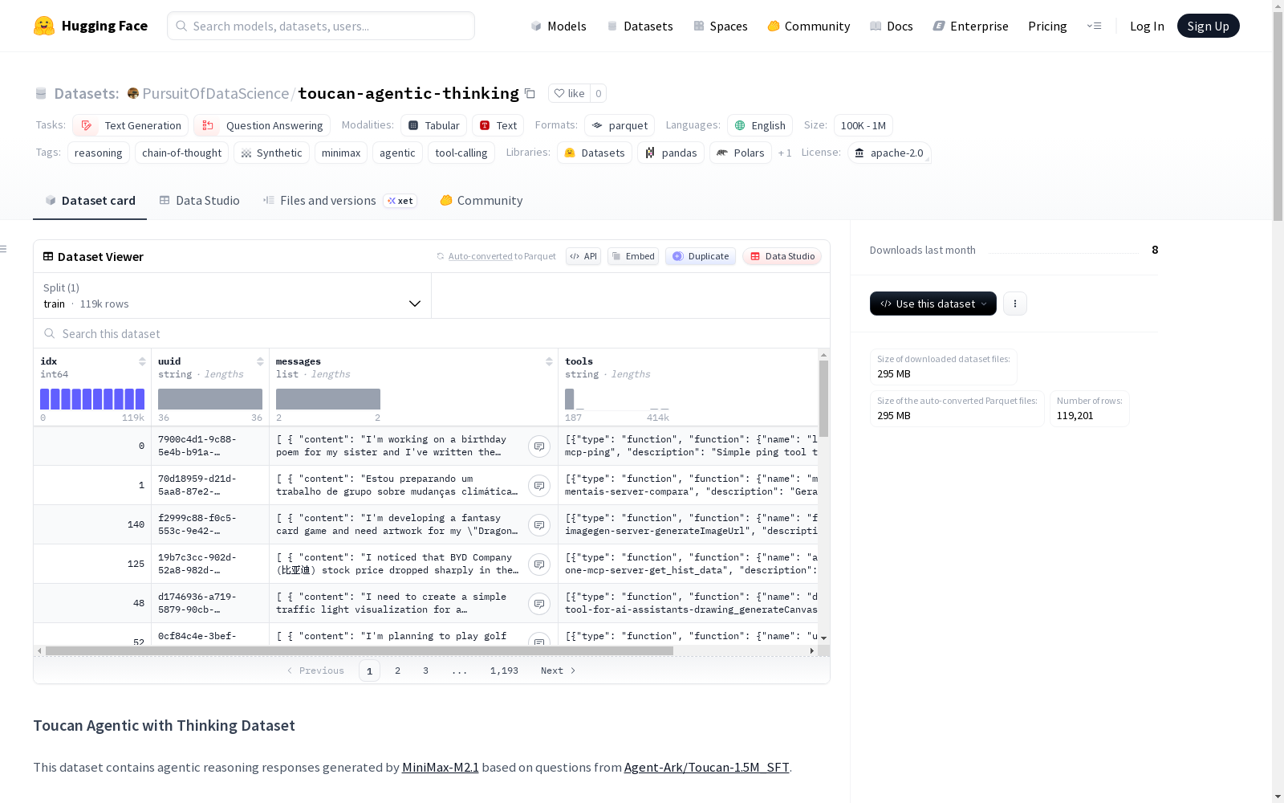Viewport: 1284px width, 803px height.
Task: Click the Duplicate button
Action: pos(701,256)
